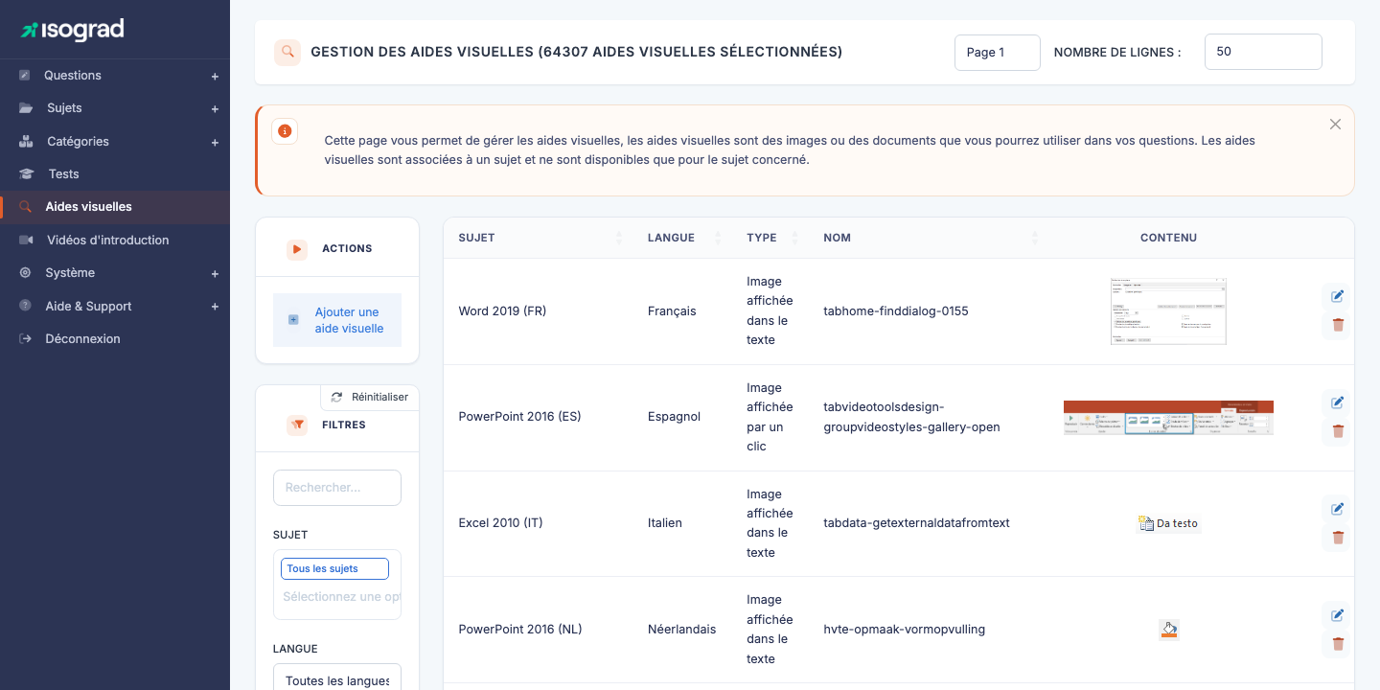This screenshot has height=690, width=1380.
Task: Dismiss the information notice banner
Action: coord(1335,125)
